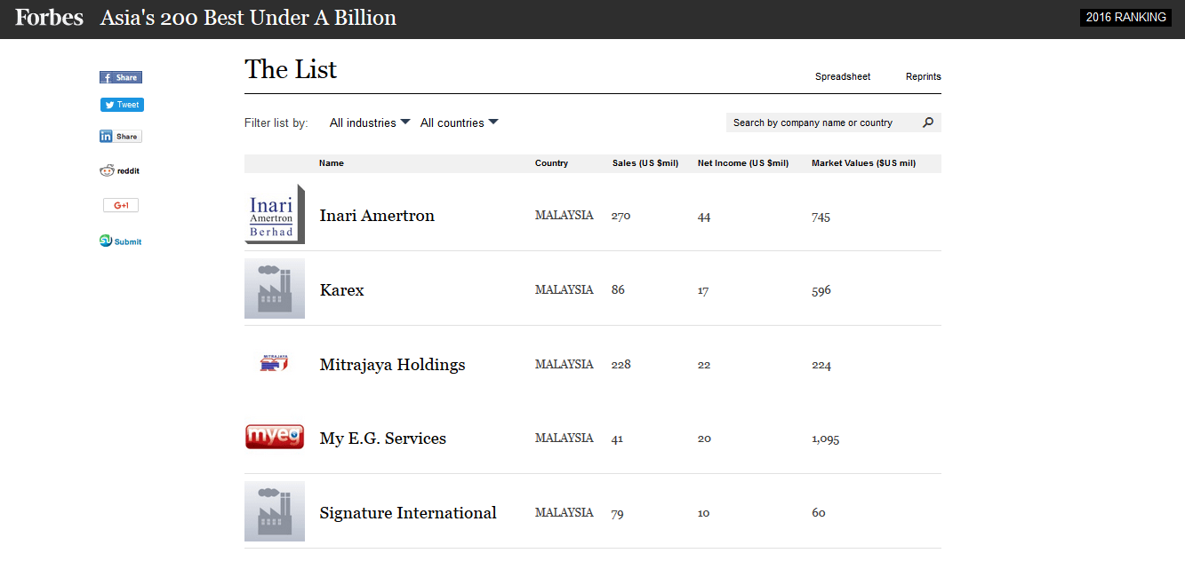Click the Forbes logo
The height and width of the screenshot is (569, 1185).
coord(50,18)
